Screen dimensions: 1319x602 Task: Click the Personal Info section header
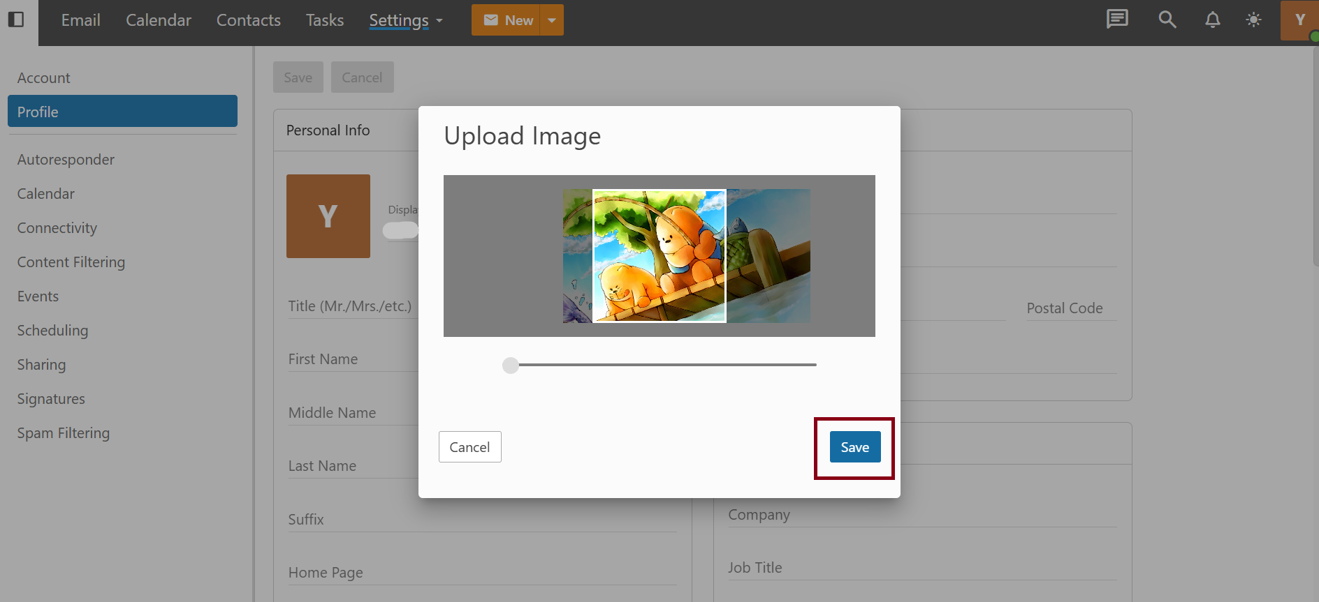(x=328, y=130)
